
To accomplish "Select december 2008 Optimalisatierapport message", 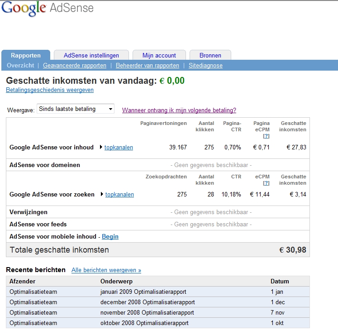I will pyautogui.click(x=148, y=302).
